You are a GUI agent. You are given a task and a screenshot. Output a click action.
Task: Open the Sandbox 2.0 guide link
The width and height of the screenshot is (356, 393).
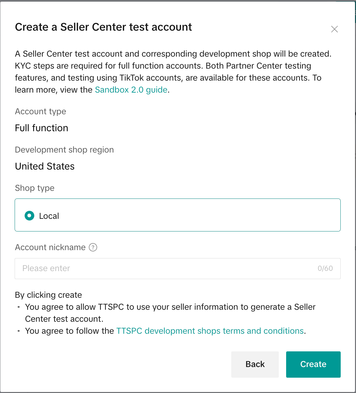tap(131, 90)
